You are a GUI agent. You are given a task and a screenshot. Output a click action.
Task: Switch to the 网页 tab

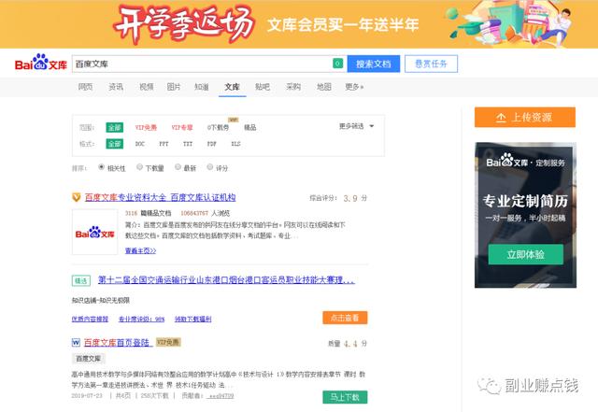(85, 87)
